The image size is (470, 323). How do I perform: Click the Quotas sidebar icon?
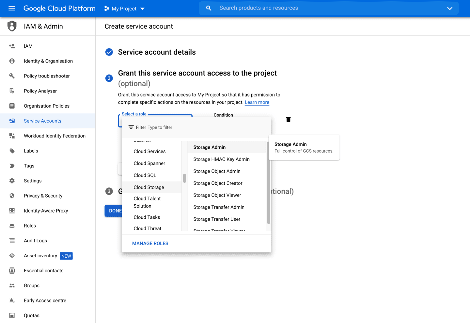pyautogui.click(x=12, y=315)
